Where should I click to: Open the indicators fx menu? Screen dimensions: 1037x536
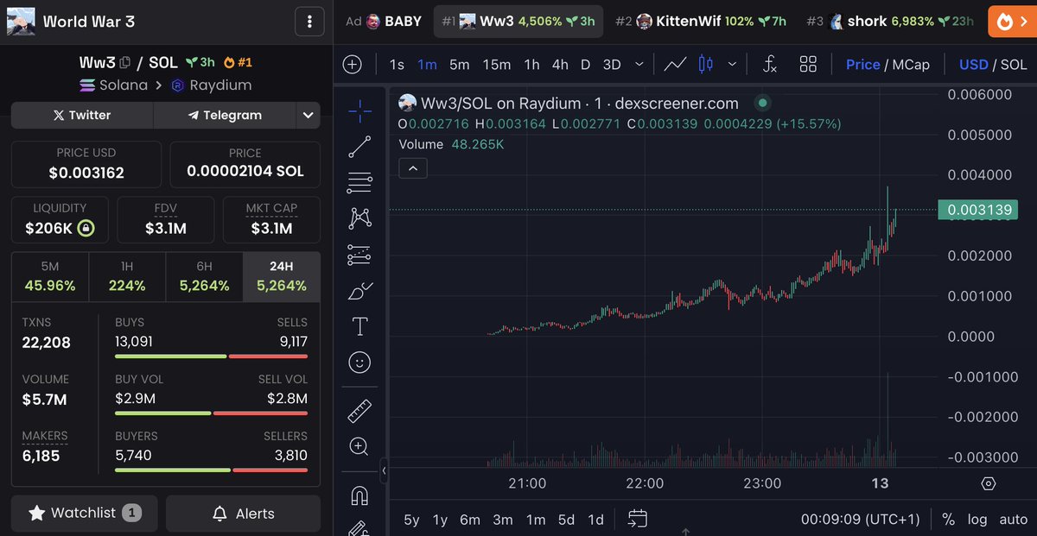(770, 65)
